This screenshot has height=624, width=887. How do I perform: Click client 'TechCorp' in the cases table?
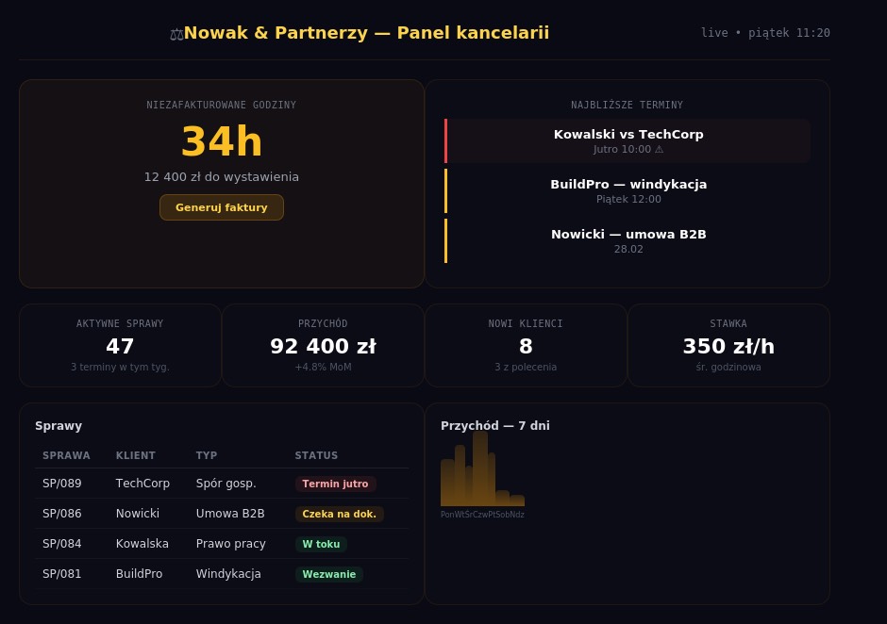click(x=142, y=484)
